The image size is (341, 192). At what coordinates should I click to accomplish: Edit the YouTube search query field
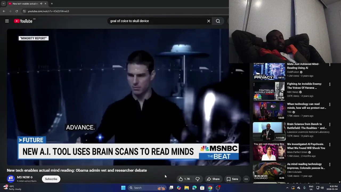pos(157,21)
